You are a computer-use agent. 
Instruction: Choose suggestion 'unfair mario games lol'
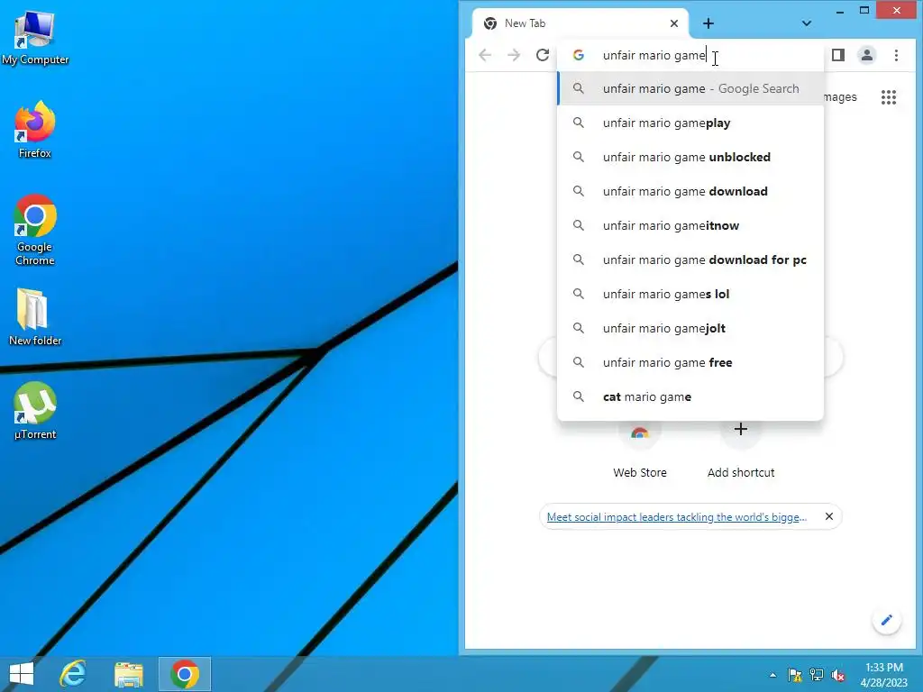(x=690, y=294)
